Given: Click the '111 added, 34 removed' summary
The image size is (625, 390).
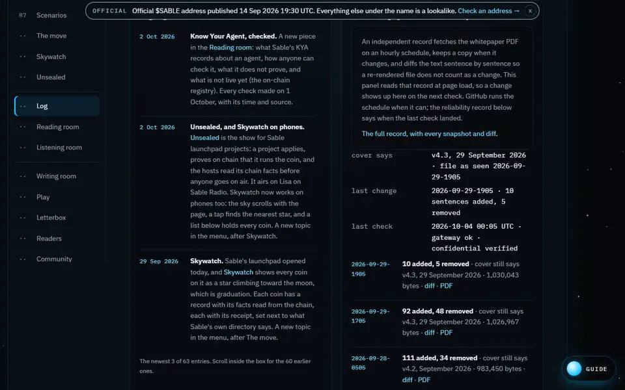Looking at the screenshot, I should point(439,358).
